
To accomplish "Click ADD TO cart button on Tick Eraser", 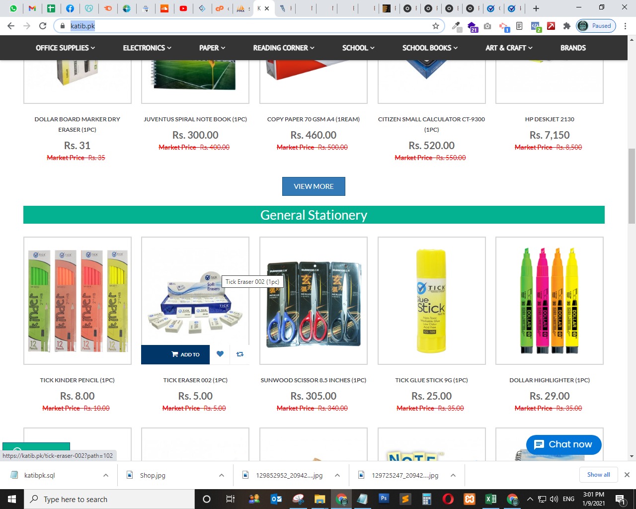I will 175,354.
